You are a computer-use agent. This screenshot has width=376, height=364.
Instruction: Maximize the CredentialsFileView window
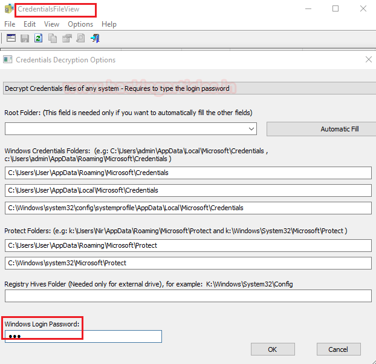335,9
